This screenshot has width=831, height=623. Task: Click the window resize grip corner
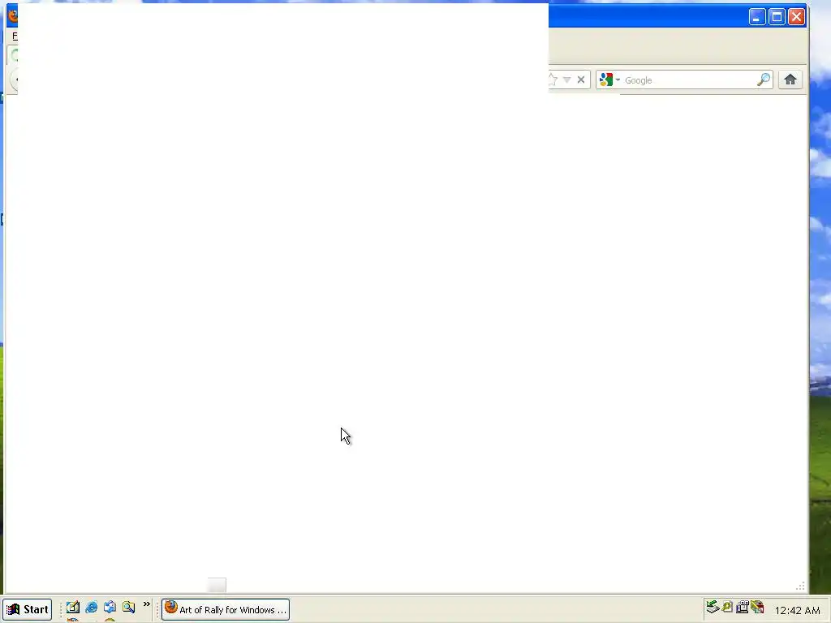tap(801, 586)
